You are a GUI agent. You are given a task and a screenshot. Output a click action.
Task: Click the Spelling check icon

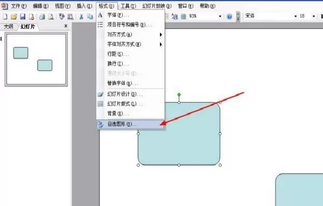[x=61, y=17]
